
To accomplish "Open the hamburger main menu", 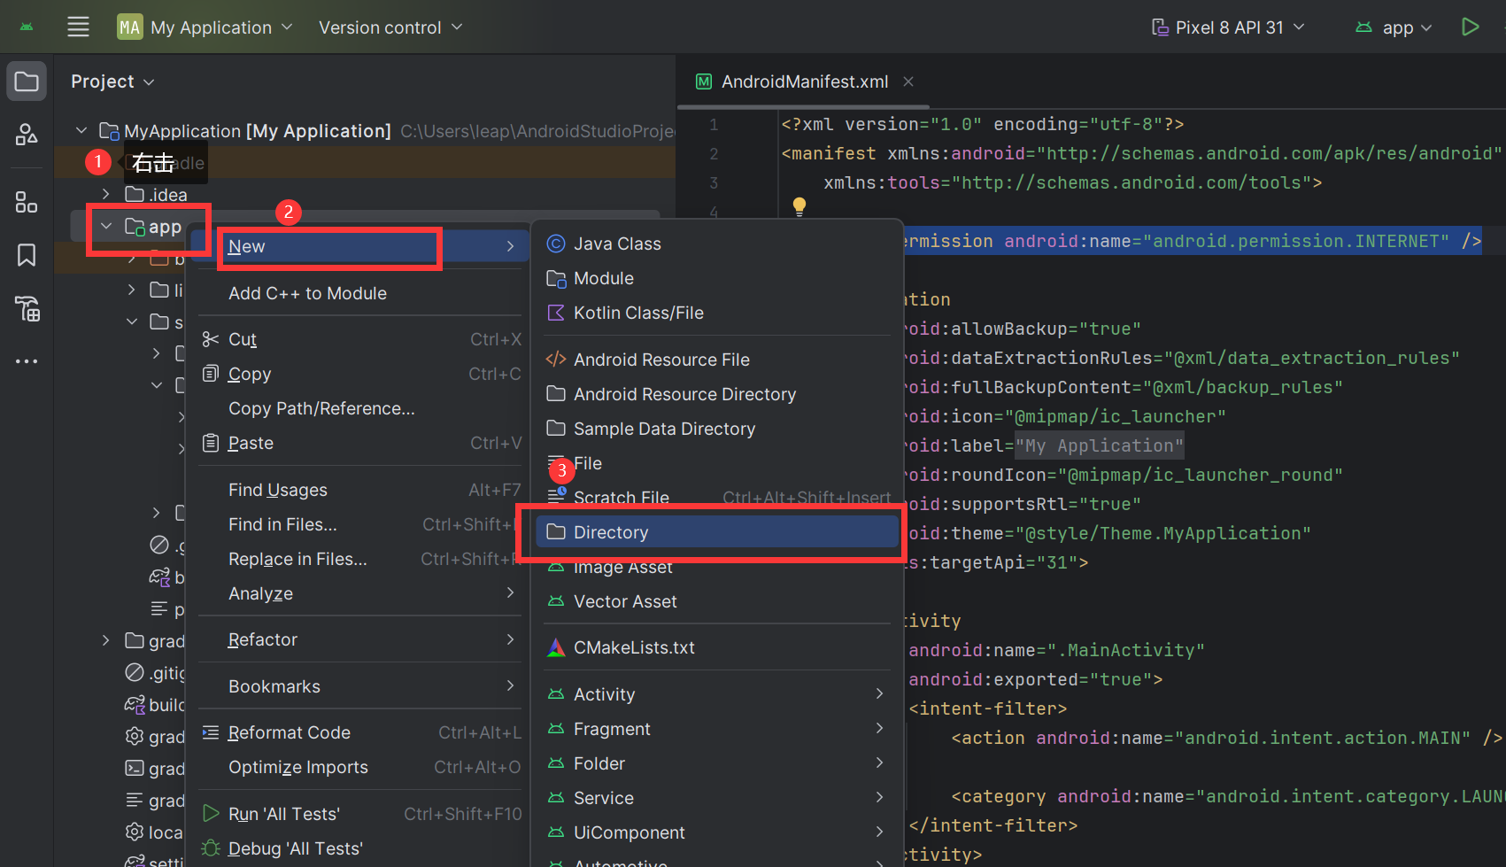I will [x=78, y=27].
